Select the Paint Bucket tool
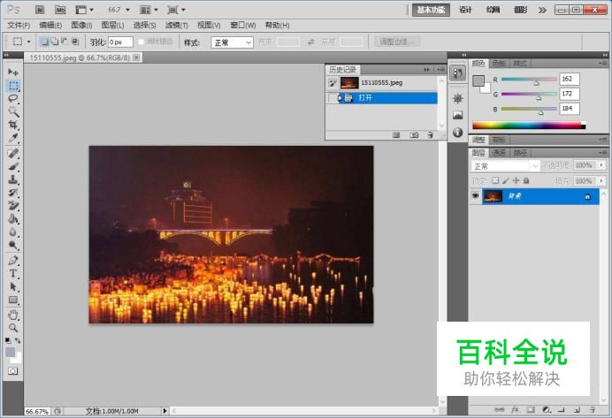The width and height of the screenshot is (612, 418). (13, 219)
